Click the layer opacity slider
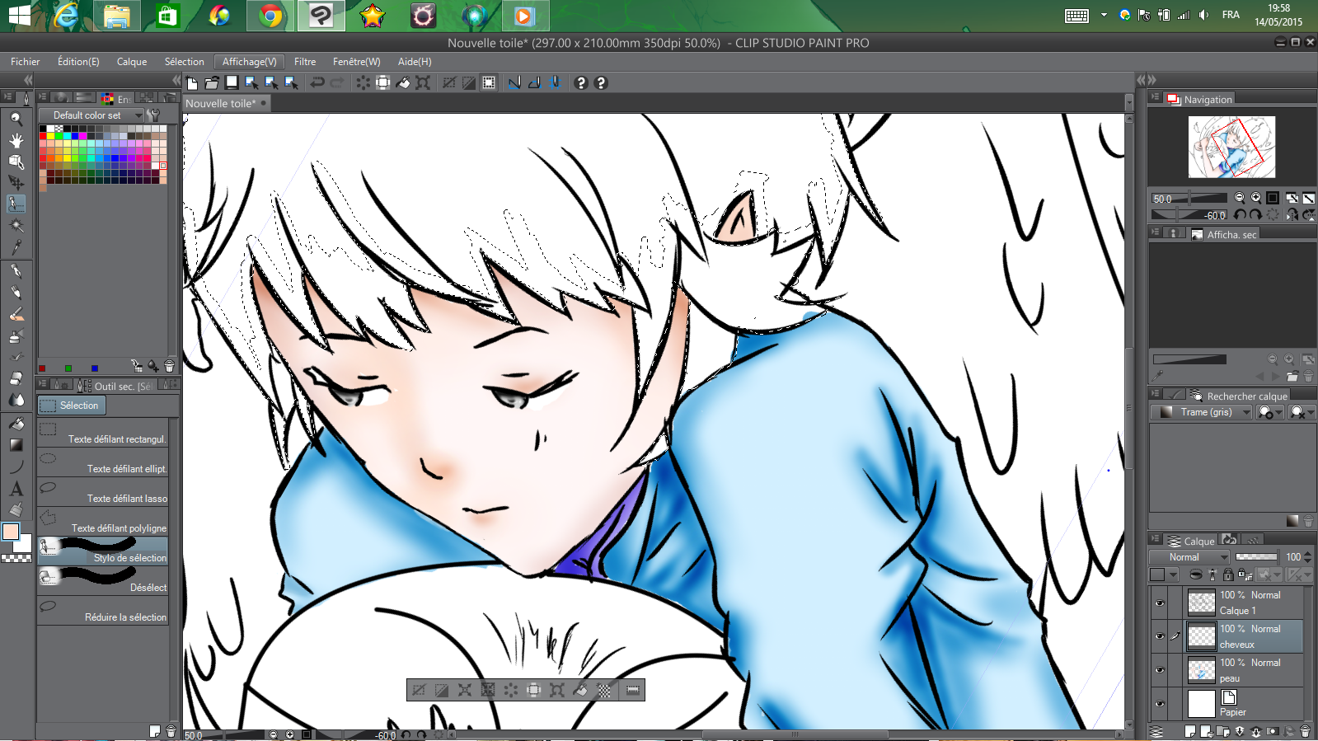Image resolution: width=1318 pixels, height=741 pixels. pos(1256,557)
